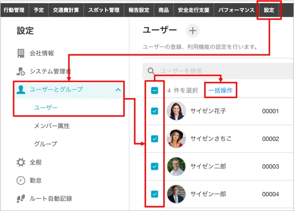
Task: Open システム管理者 settings
Action: pos(50,71)
